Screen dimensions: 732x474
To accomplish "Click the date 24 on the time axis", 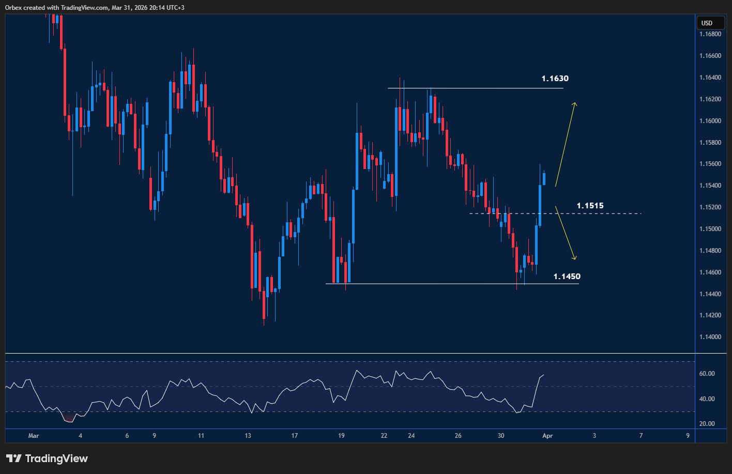I will tap(411, 436).
